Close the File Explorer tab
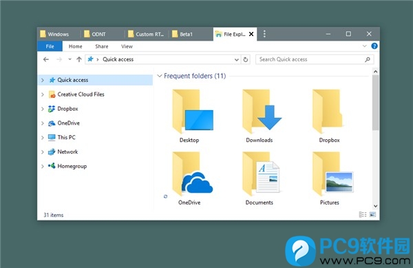The image size is (413, 268). (251, 34)
